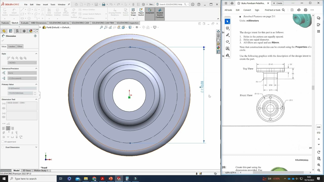The image size is (324, 182).
Task: Pin the SOLIDWORKS menu bar
Action: tap(69, 4)
